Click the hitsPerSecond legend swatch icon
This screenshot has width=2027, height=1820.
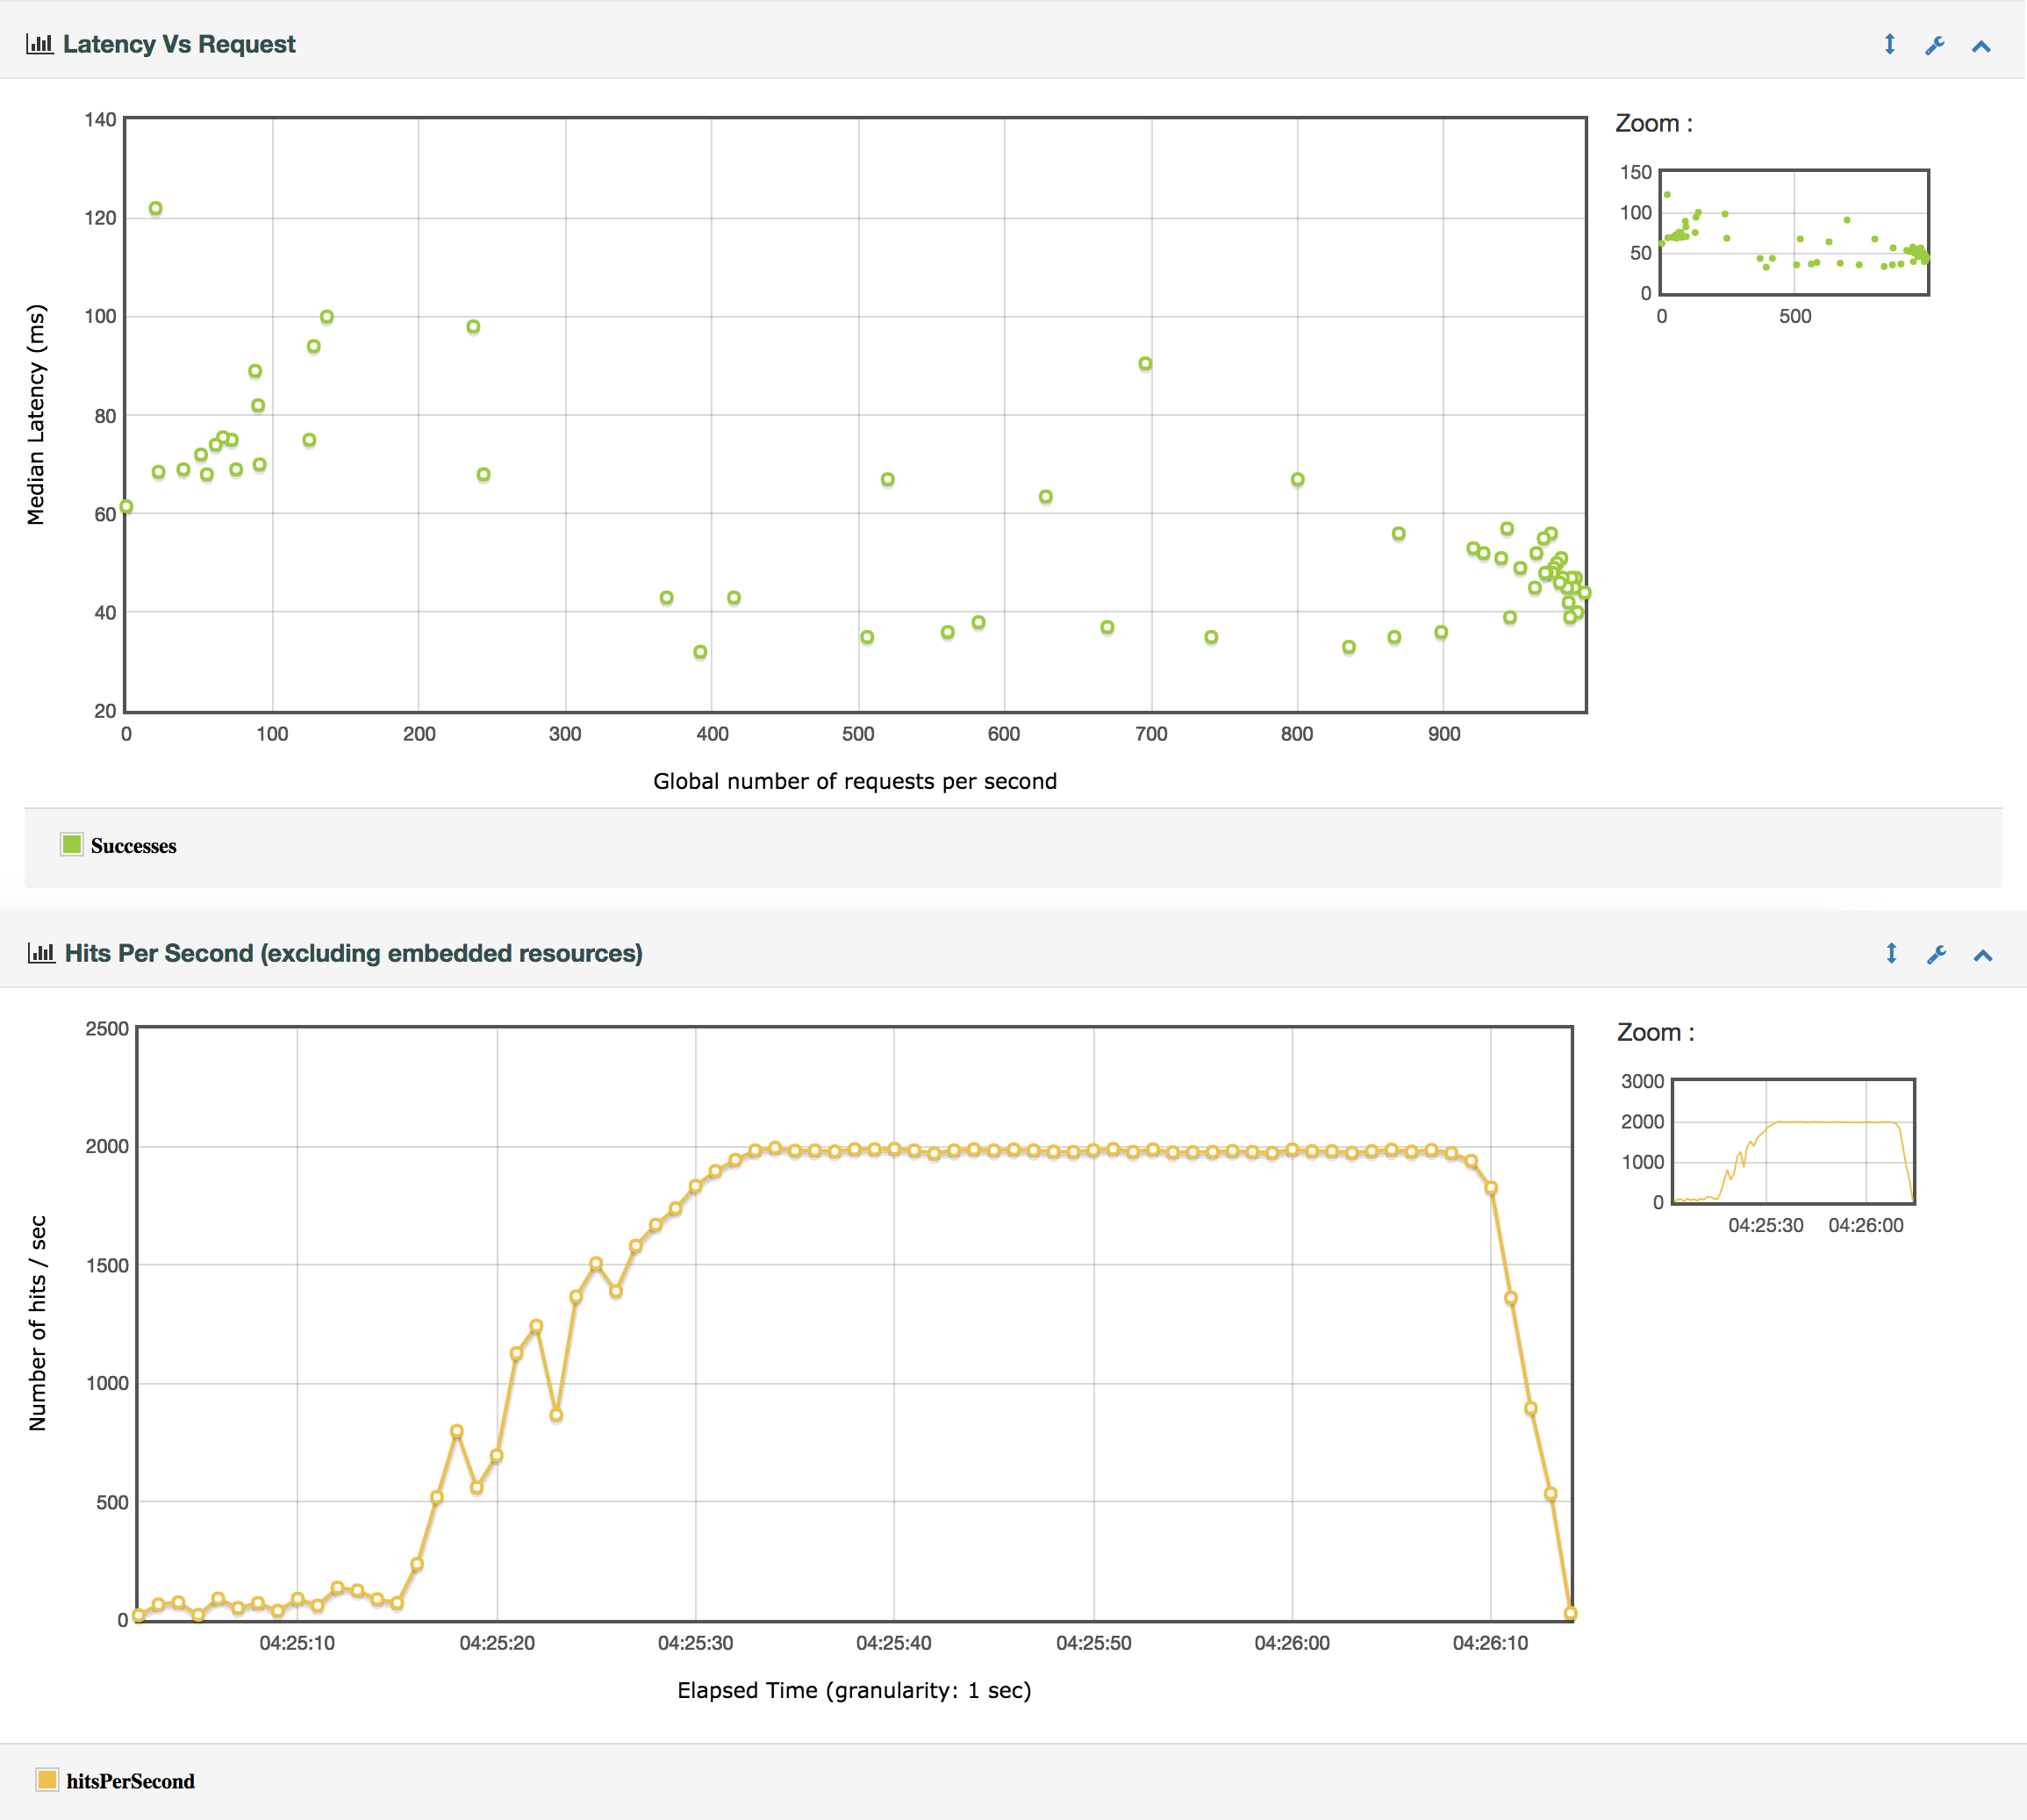click(x=50, y=1780)
